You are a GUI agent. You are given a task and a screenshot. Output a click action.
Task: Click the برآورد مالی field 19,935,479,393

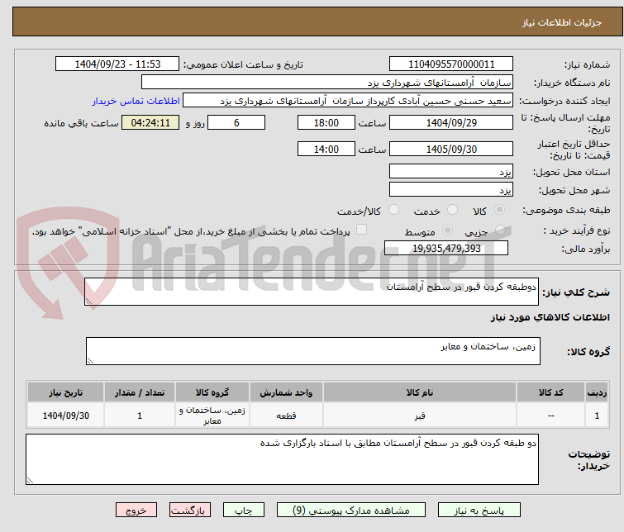446,249
